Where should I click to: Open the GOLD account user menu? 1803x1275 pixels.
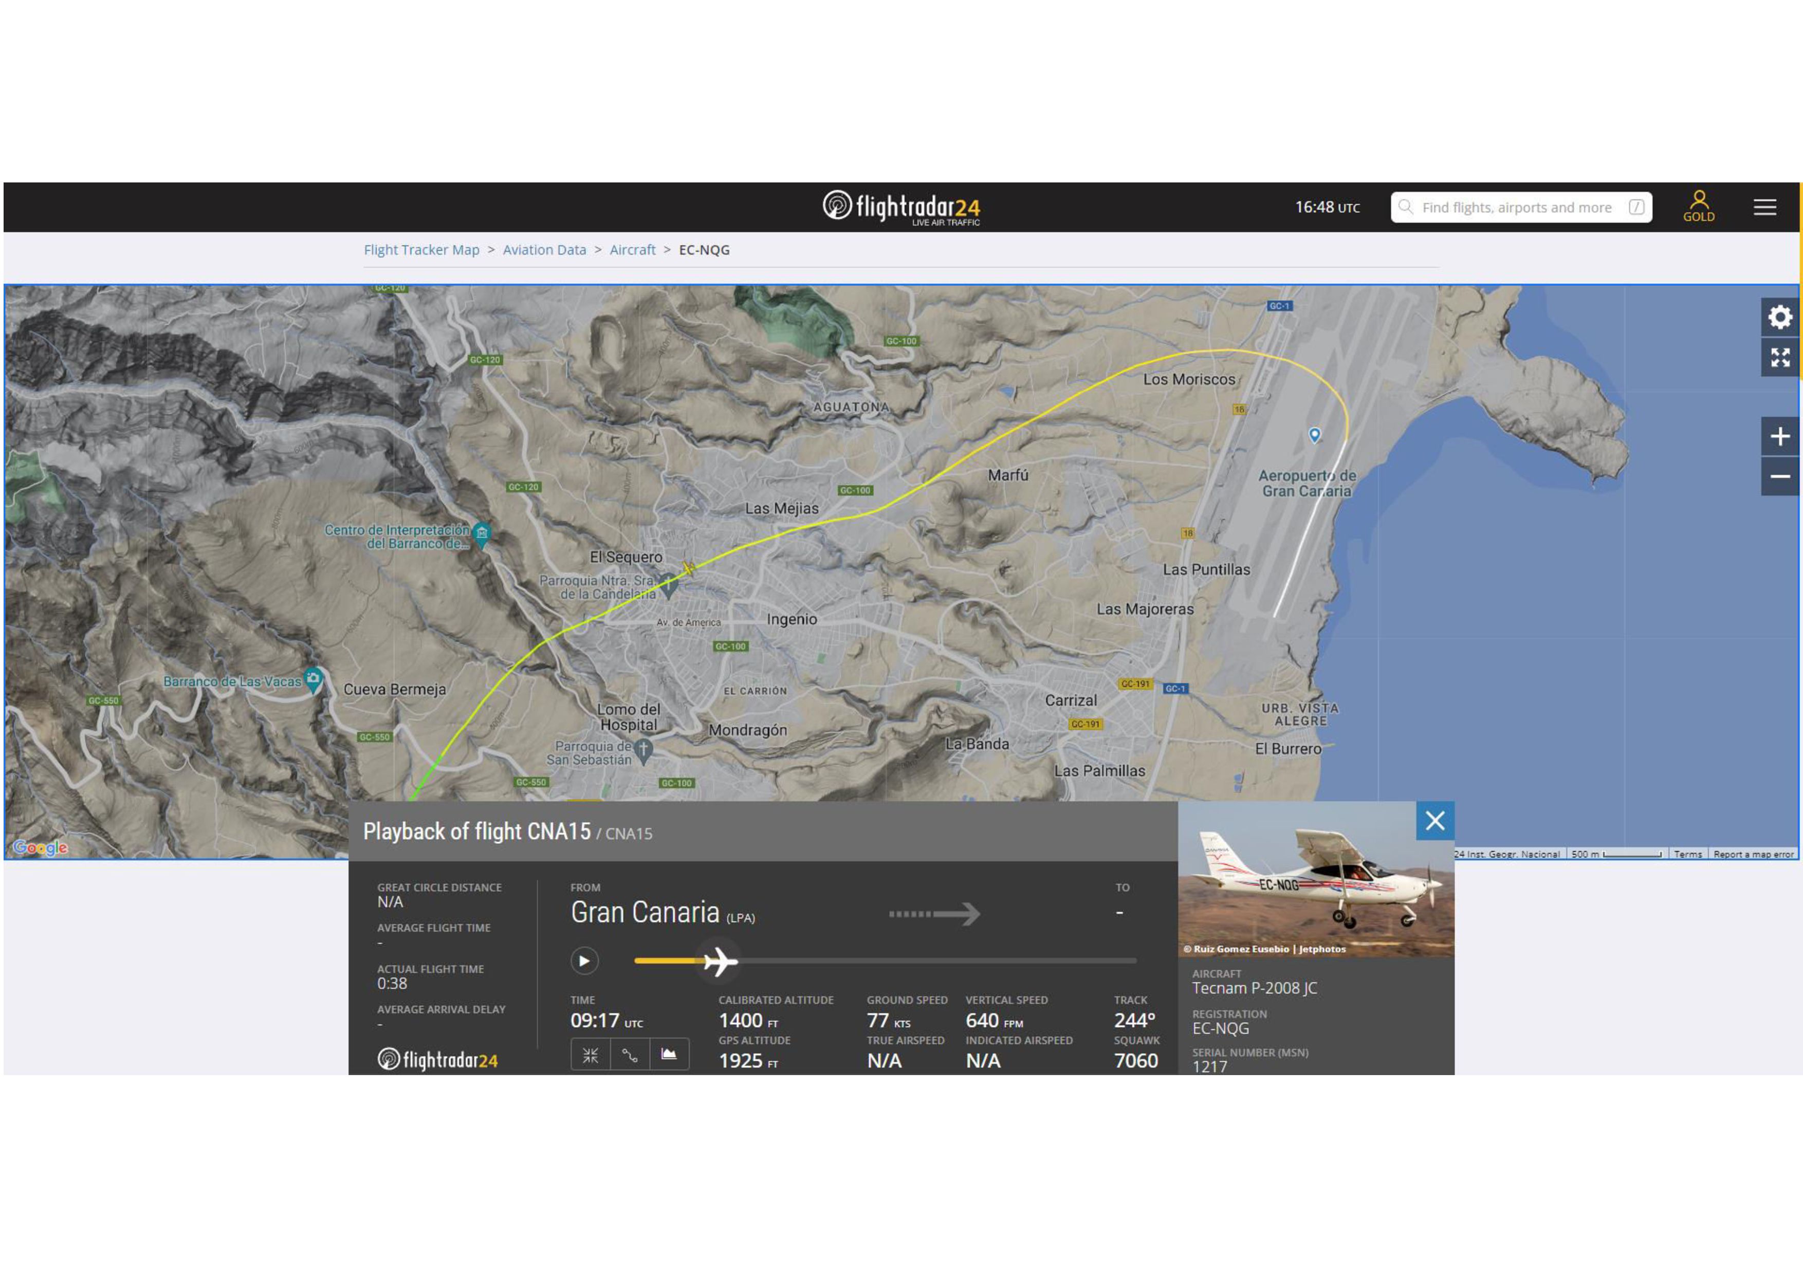pyautogui.click(x=1699, y=207)
